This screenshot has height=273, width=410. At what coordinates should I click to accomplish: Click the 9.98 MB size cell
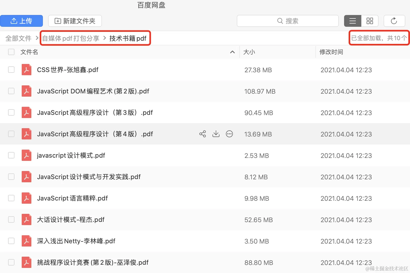coord(257,198)
